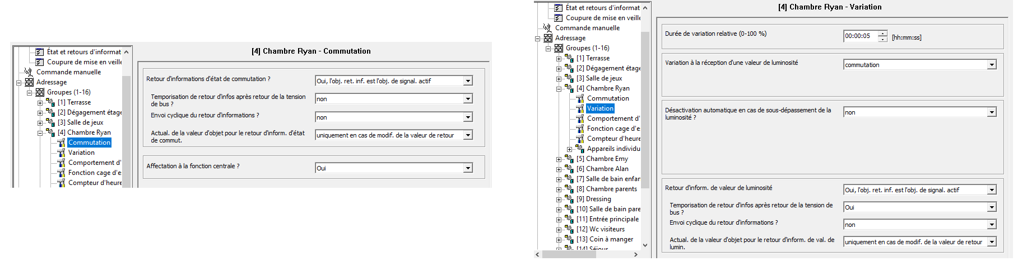Screen dimensions: 1018x261
Task: Click [9] Dressing group icon
Action: pos(569,199)
